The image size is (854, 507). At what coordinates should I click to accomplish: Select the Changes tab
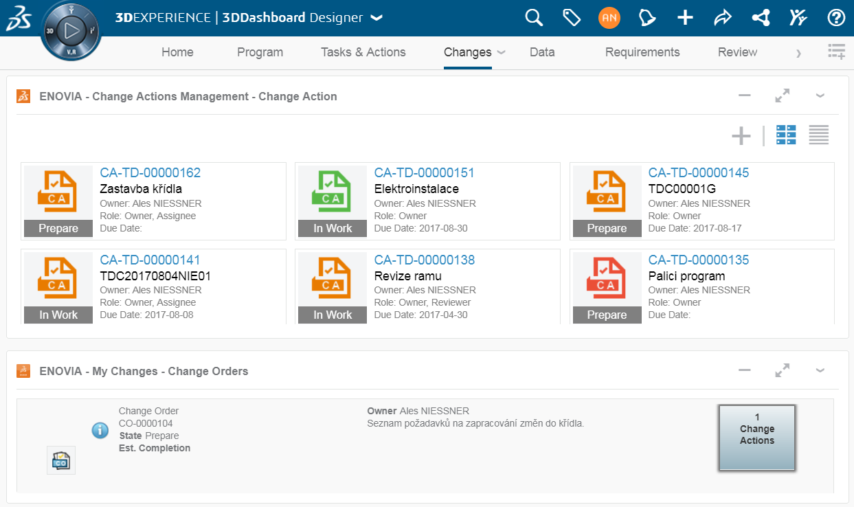pos(468,52)
